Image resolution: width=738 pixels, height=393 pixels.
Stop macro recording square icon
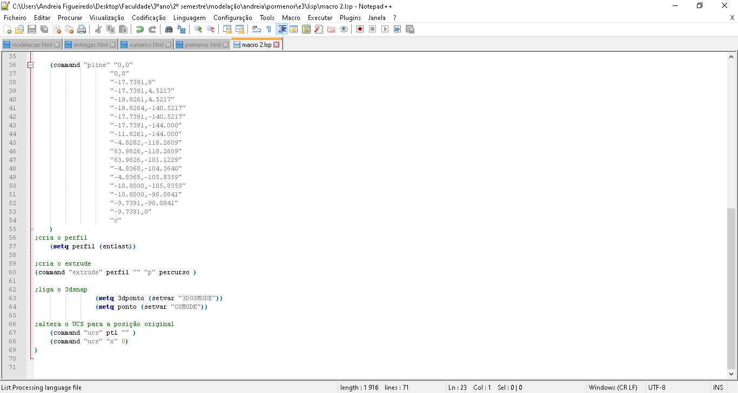click(373, 29)
